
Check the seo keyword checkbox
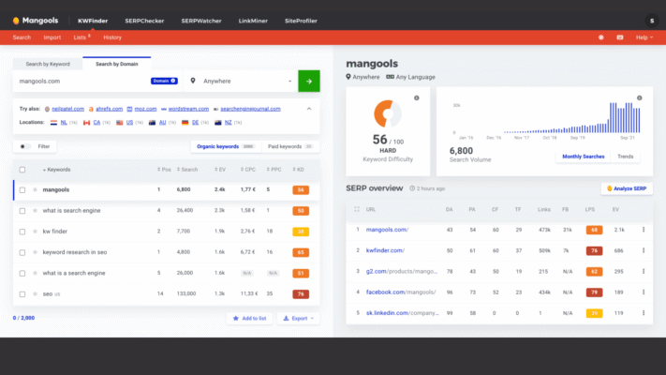click(22, 294)
